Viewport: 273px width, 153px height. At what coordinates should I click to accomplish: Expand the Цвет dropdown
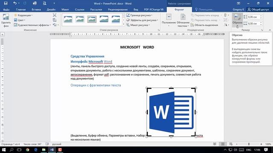20,20
